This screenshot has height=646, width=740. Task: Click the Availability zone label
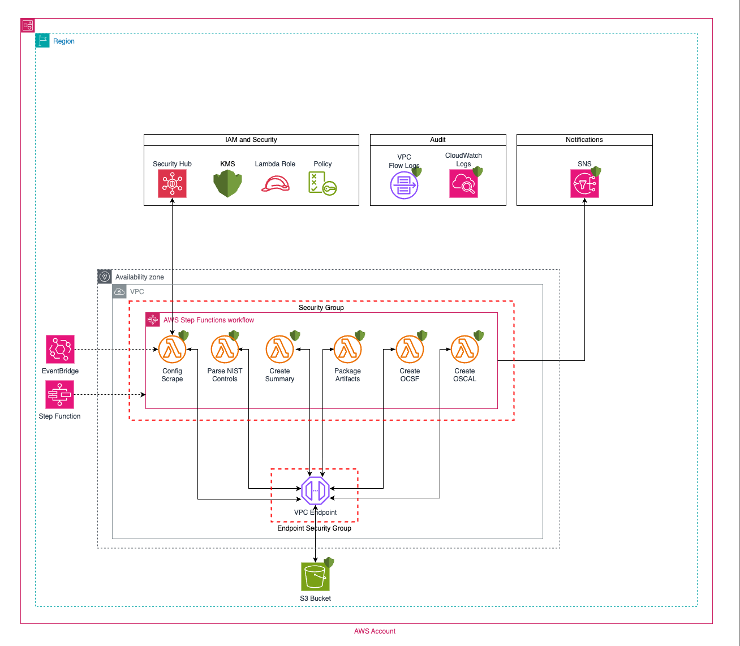140,277
